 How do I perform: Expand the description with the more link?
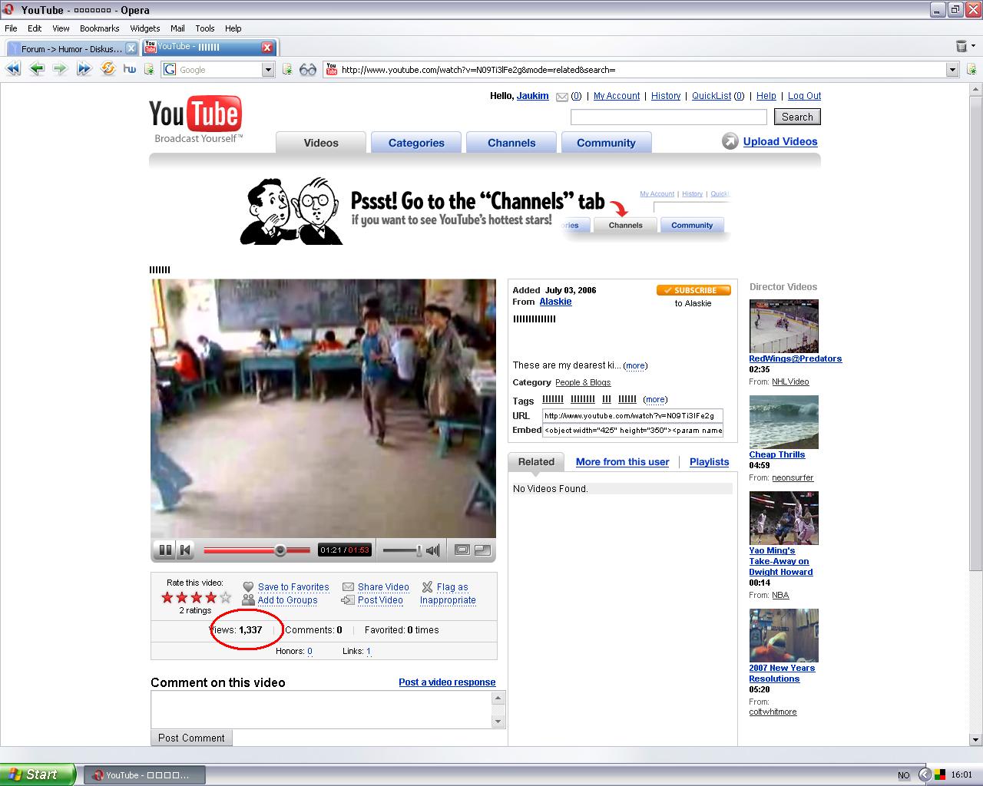[635, 365]
